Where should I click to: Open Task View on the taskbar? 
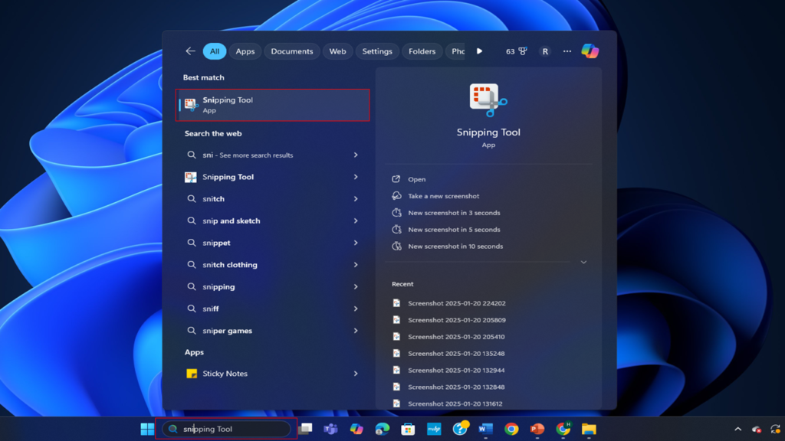click(x=305, y=429)
